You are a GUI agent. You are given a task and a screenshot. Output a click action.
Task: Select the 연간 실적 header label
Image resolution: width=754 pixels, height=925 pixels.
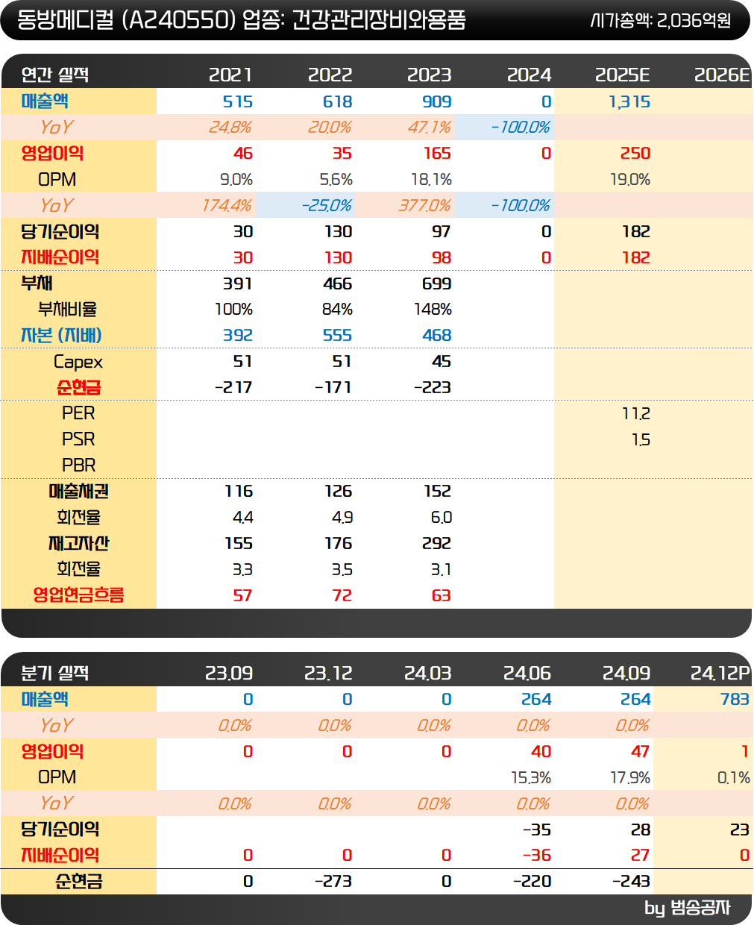pyautogui.click(x=55, y=75)
